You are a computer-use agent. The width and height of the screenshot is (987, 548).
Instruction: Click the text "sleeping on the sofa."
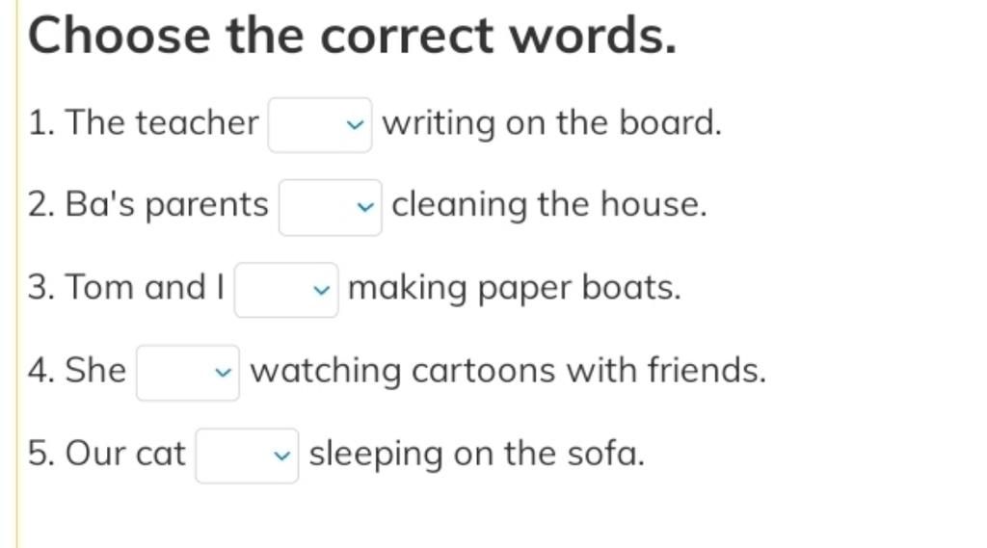pyautogui.click(x=477, y=454)
